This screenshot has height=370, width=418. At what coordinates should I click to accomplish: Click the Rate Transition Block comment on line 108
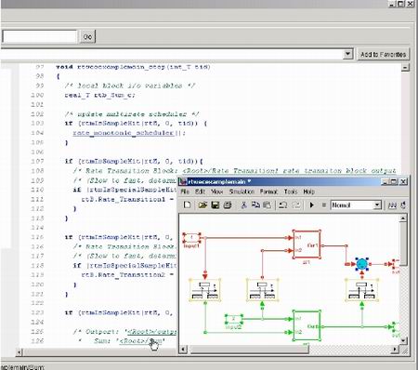(x=234, y=171)
